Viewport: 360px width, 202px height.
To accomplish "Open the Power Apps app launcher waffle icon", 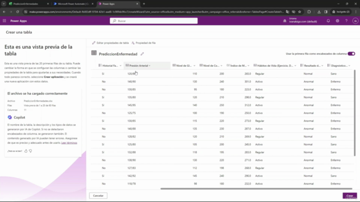I will point(4,21).
